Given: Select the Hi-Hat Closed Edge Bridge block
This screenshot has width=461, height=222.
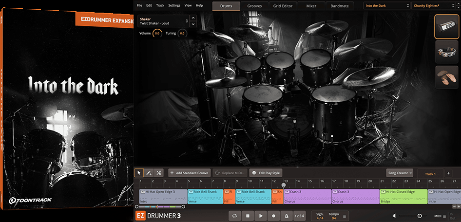Looking at the screenshot, I should point(403,197).
